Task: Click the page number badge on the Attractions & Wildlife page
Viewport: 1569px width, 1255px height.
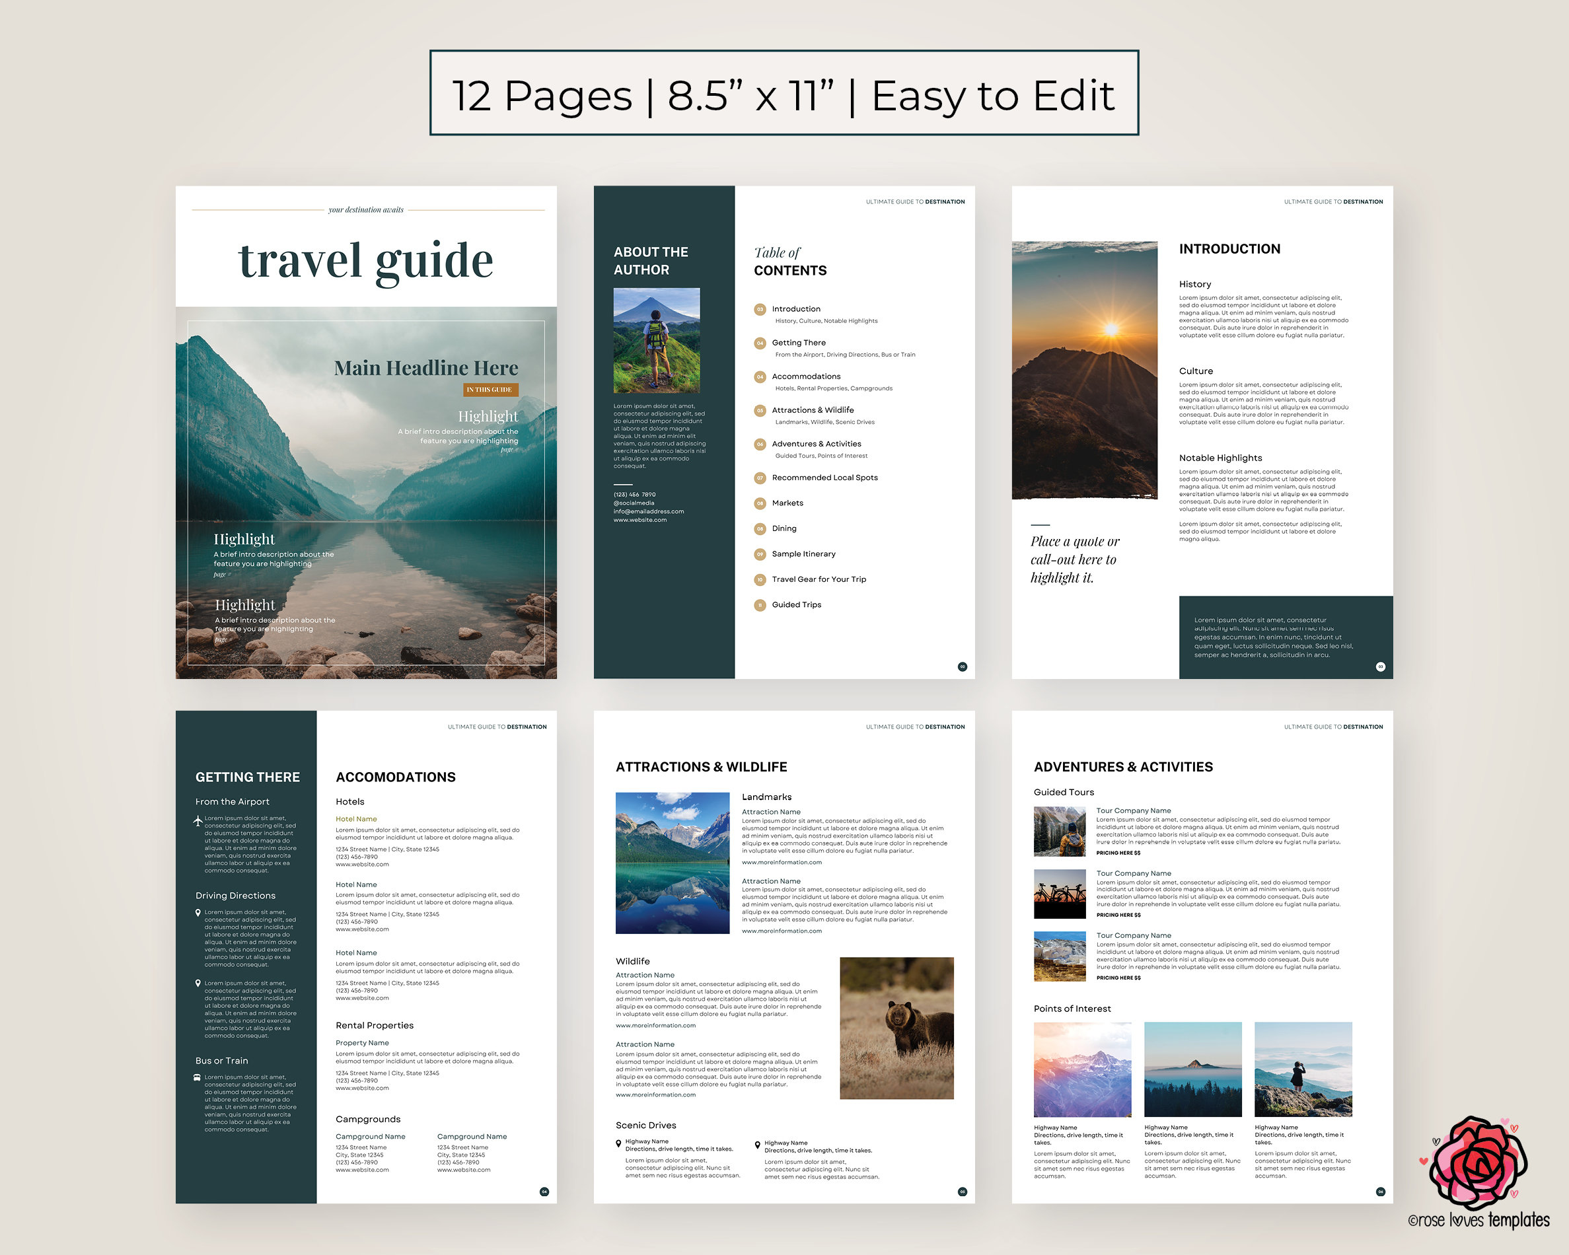Action: point(962,1192)
